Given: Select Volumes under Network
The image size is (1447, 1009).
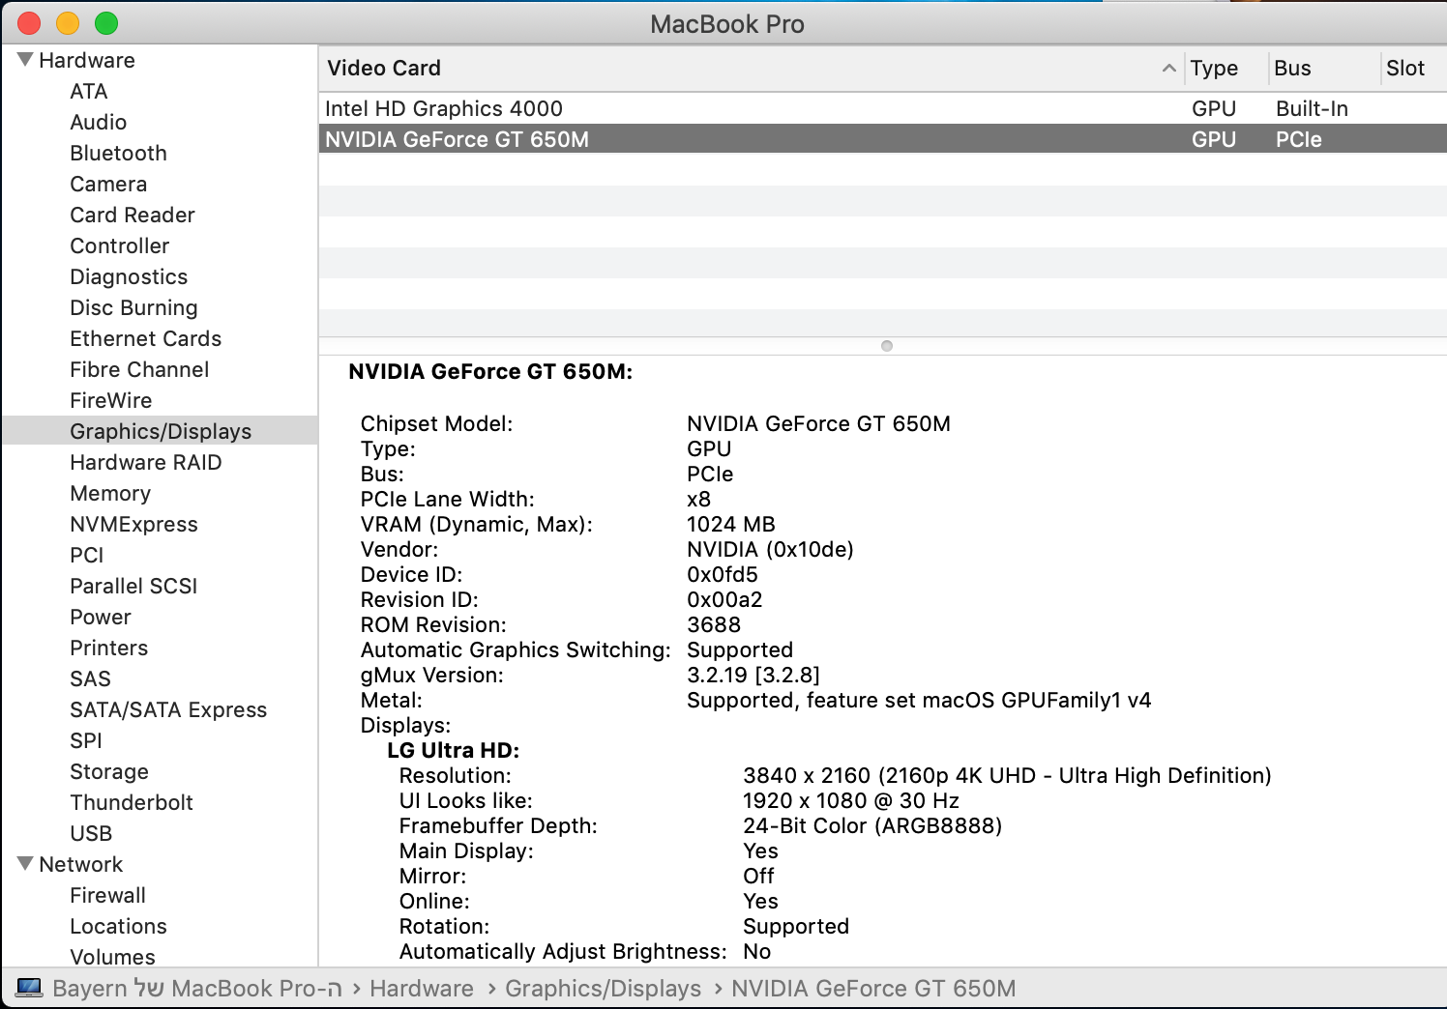Looking at the screenshot, I should (112, 957).
